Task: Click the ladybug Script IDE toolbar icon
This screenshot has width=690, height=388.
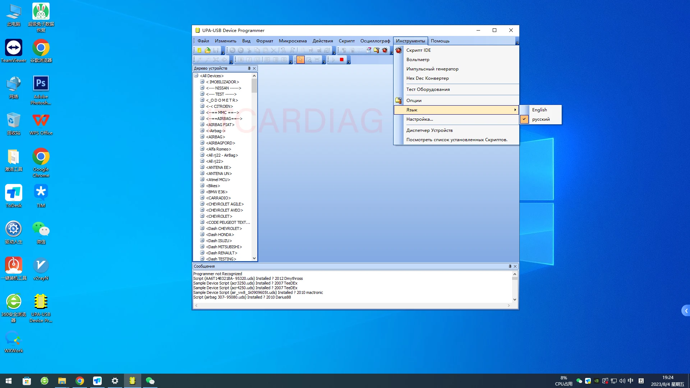Action: (x=385, y=50)
